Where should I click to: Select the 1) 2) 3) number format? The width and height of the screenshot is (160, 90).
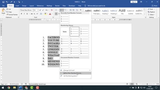click(x=64, y=41)
